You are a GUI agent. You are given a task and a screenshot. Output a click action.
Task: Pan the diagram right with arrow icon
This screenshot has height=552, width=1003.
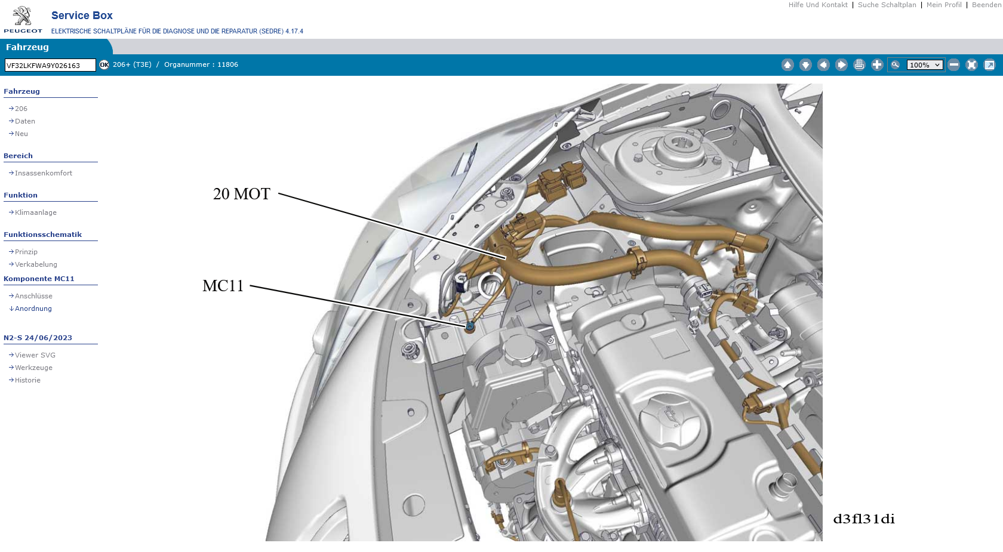[841, 65]
